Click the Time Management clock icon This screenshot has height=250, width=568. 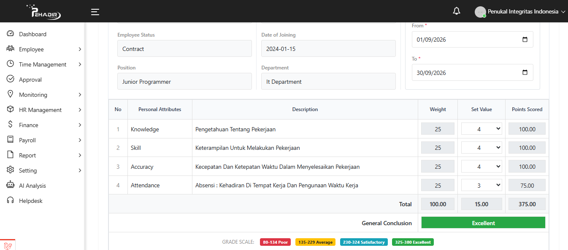(x=11, y=64)
